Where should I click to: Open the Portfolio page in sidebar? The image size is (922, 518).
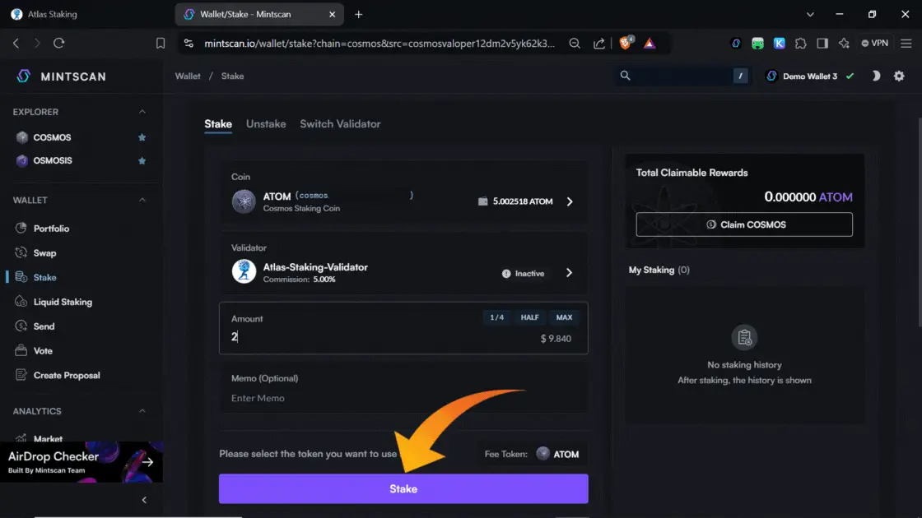(51, 229)
